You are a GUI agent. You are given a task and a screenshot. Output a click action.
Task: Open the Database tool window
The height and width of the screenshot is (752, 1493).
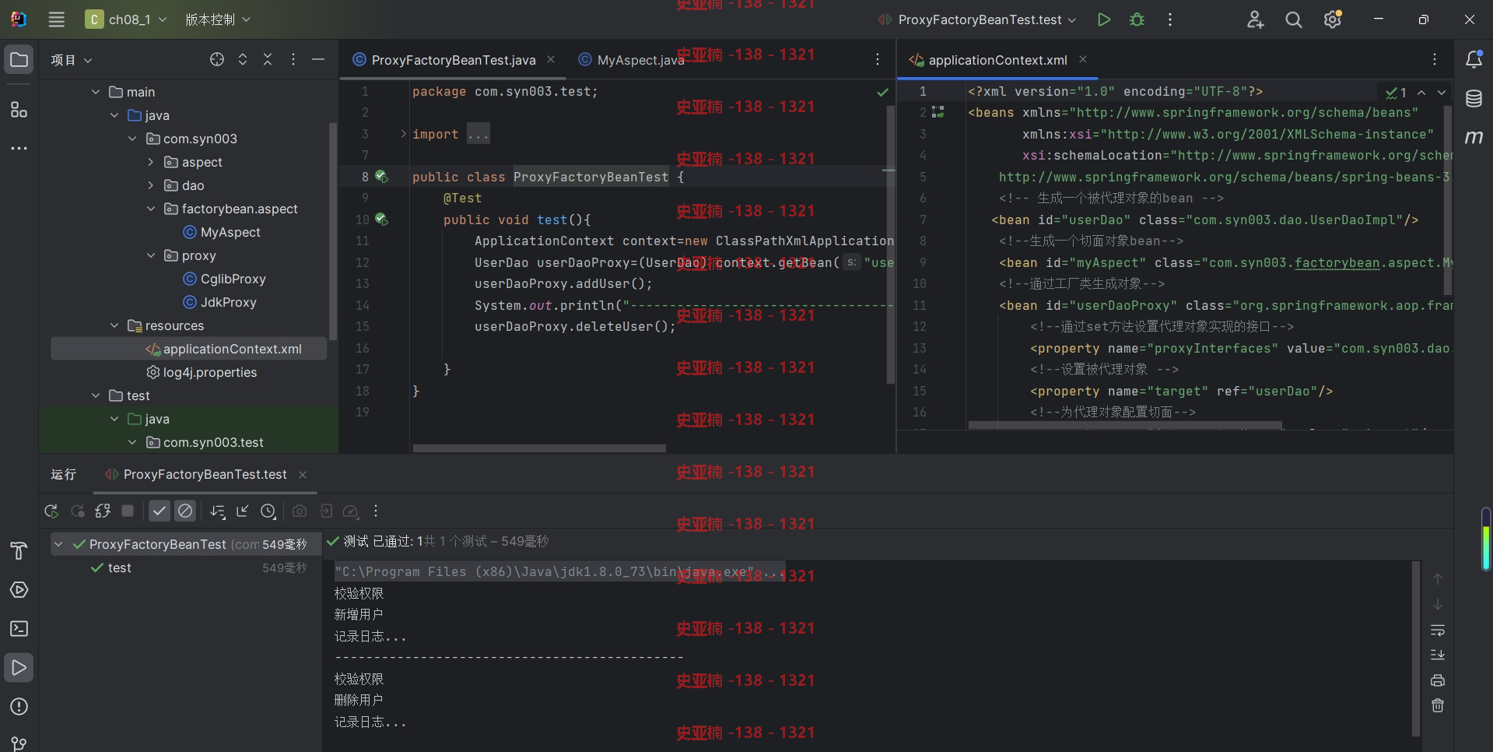(1474, 99)
